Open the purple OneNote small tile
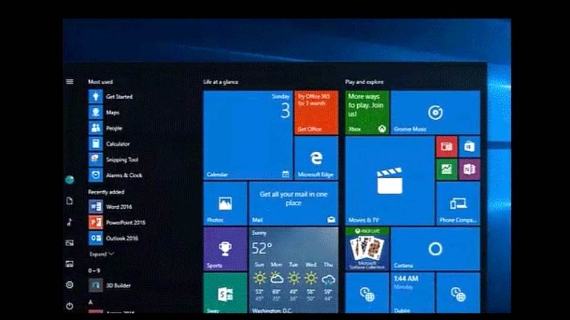Screen dimensions: 570x320 click(x=469, y=169)
